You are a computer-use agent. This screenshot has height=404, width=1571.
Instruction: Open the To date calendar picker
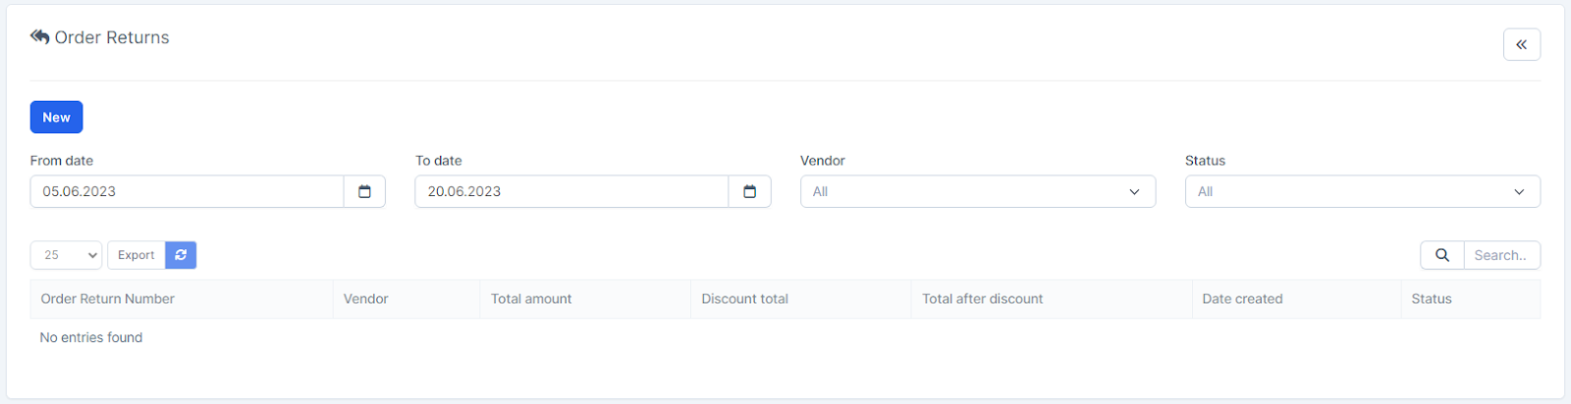point(749,192)
